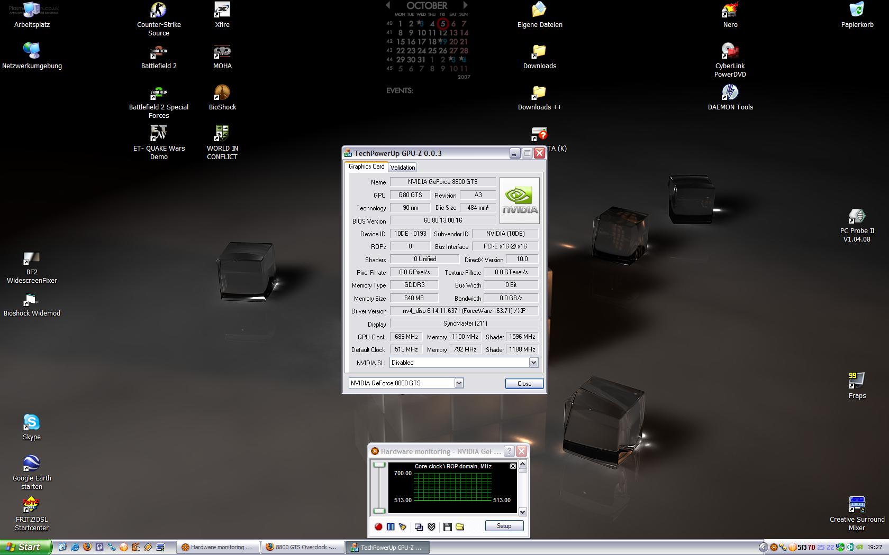Open the Start menu
Screen dimensions: 889x555
[26, 547]
